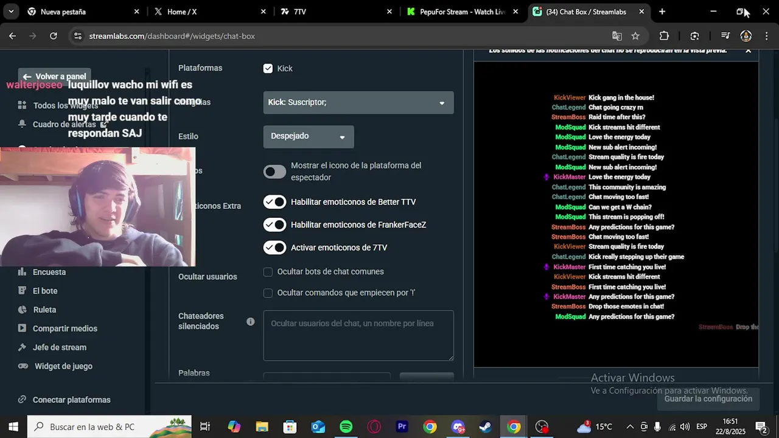Open Encuesta in sidebar
Image resolution: width=779 pixels, height=438 pixels.
pos(49,272)
